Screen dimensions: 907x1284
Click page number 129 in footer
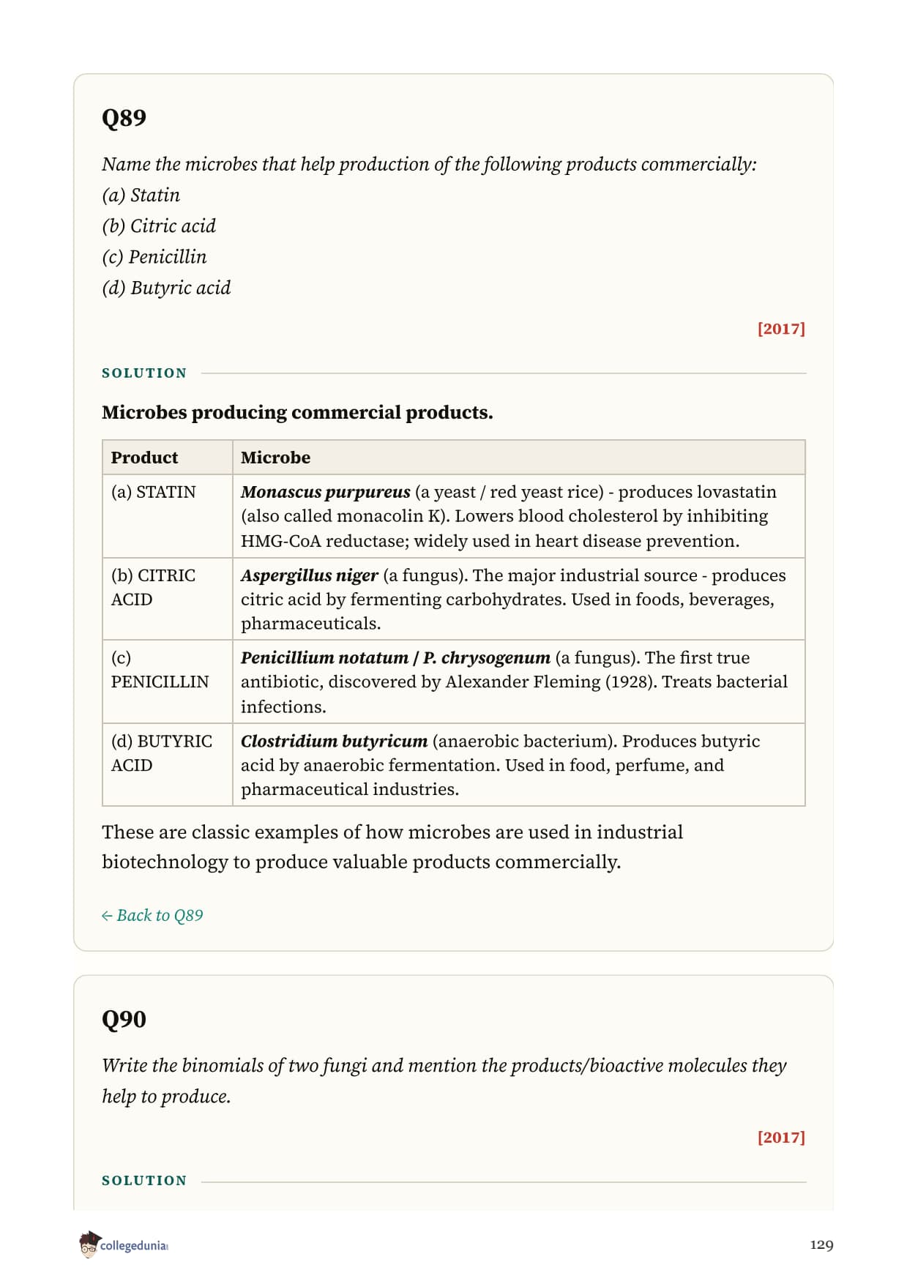[x=821, y=1244]
